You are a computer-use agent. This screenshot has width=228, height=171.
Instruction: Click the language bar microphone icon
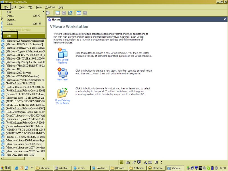coord(134,162)
